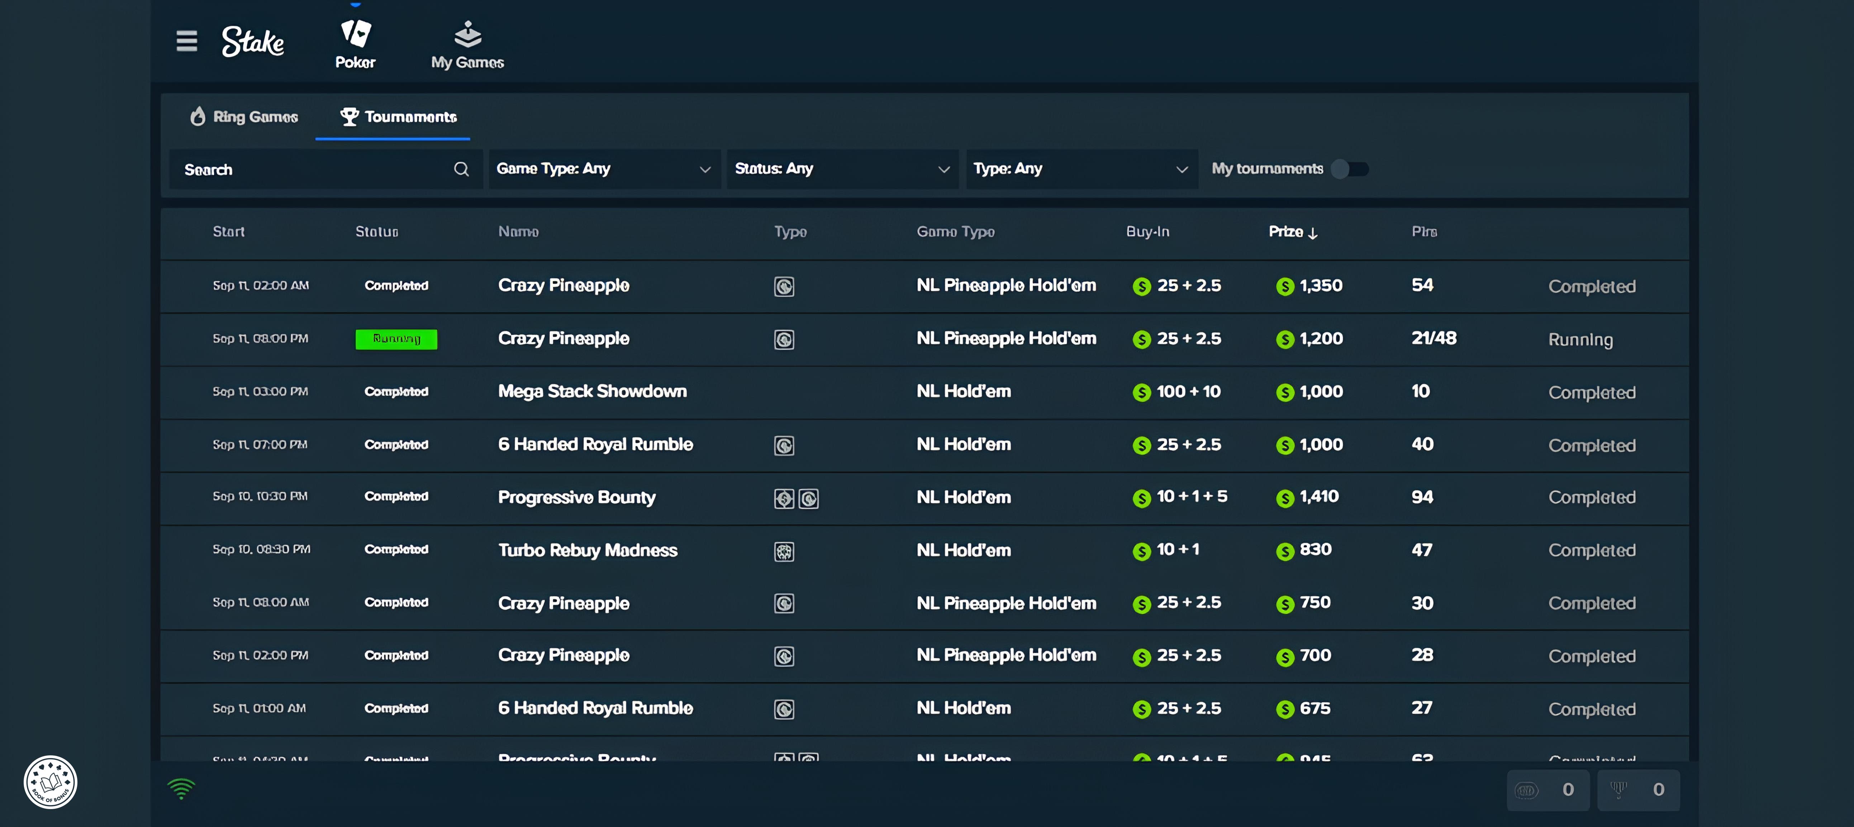Click the 21/48 players value
1854x827 pixels.
(1434, 338)
